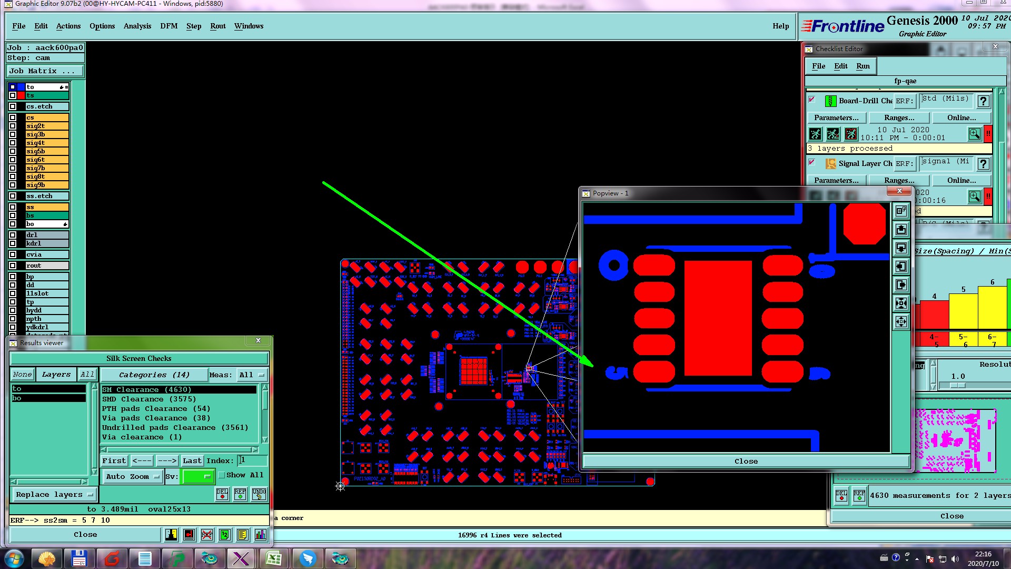Uncheck the Board-Drill Check checkbox
Screen dimensions: 1011x569
tap(811, 100)
